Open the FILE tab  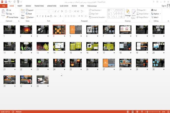tap(4, 6)
